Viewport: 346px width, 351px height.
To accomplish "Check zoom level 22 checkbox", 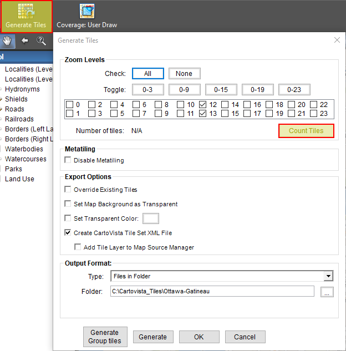I will (x=313, y=105).
